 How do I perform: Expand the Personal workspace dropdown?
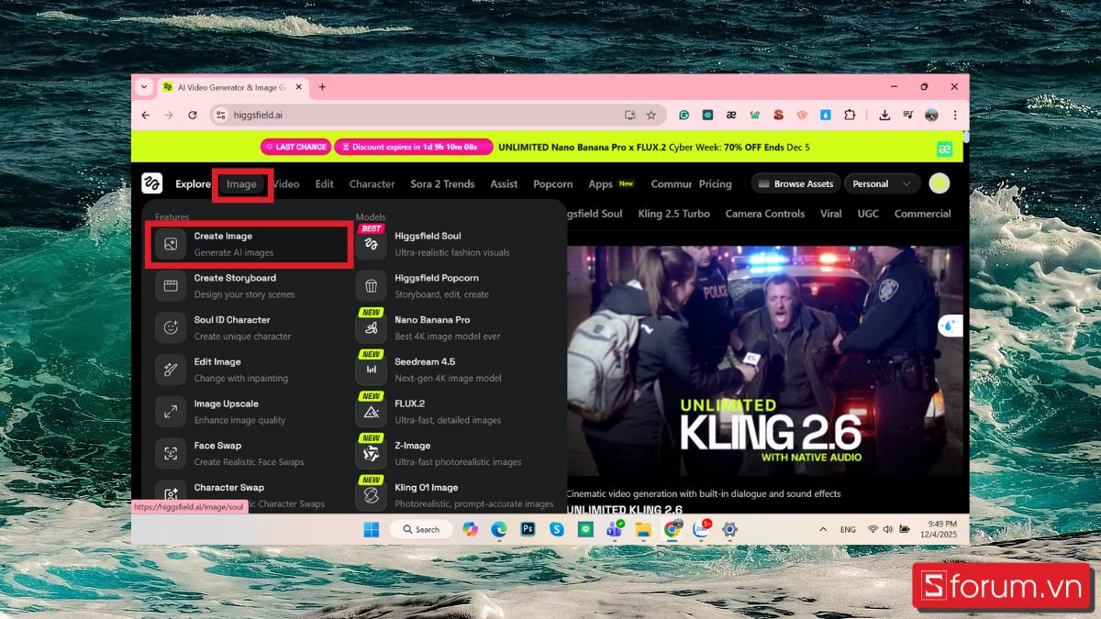point(882,183)
